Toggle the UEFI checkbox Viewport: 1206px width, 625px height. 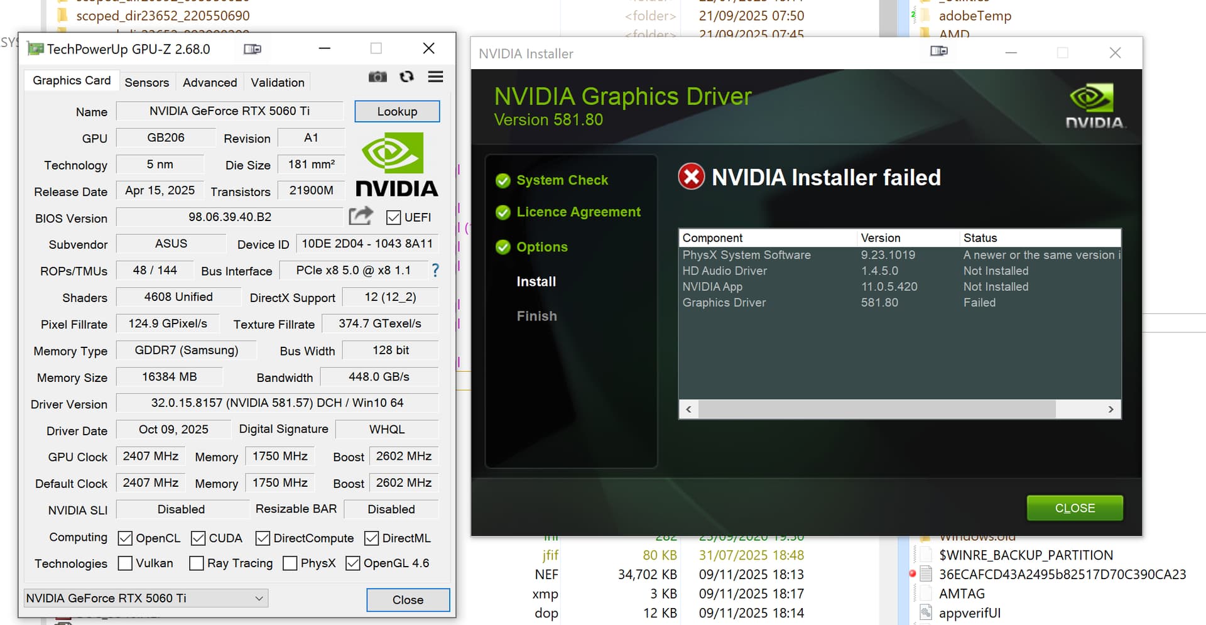[x=394, y=217]
